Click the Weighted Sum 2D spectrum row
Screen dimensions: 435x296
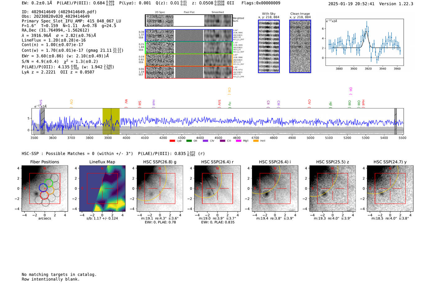point(189,20)
